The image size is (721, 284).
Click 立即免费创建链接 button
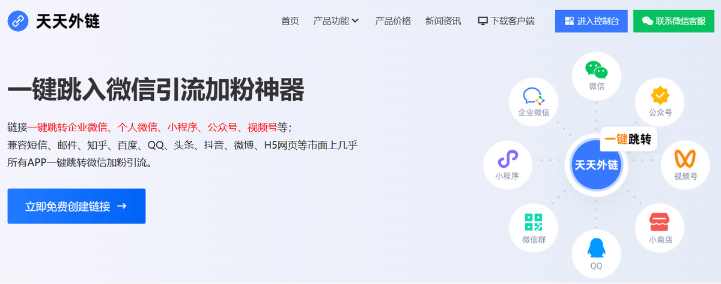click(76, 206)
